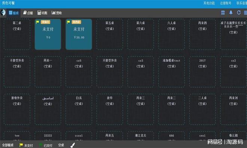Filter tables by 未支付 status
The width and height of the screenshot is (247, 148).
(26, 145)
